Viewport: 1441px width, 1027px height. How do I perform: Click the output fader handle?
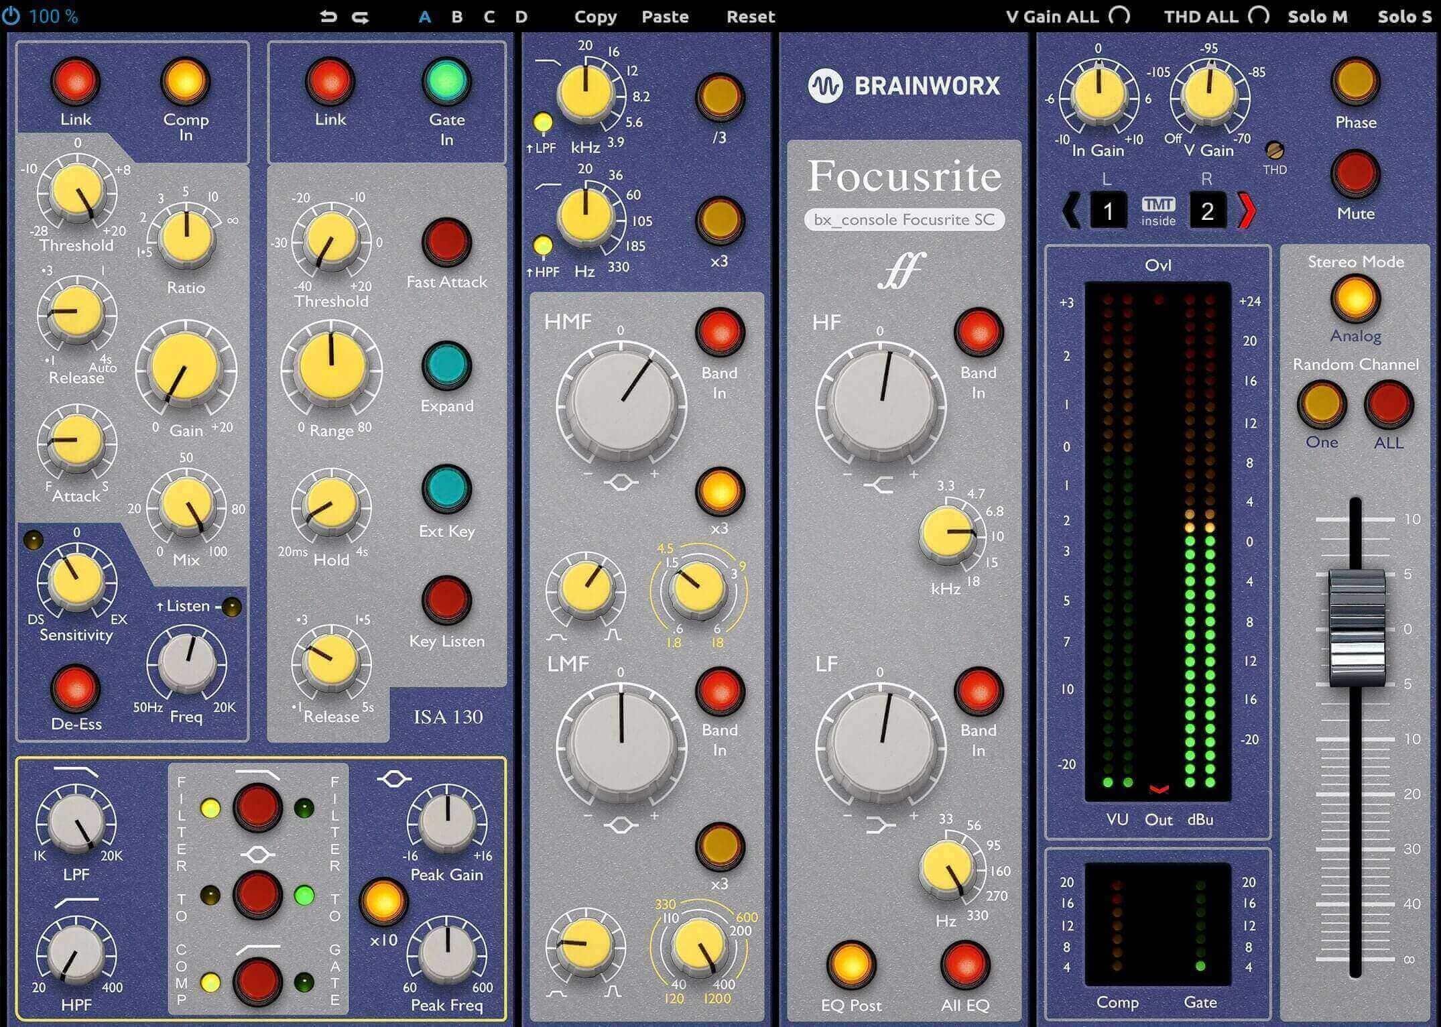click(1357, 627)
